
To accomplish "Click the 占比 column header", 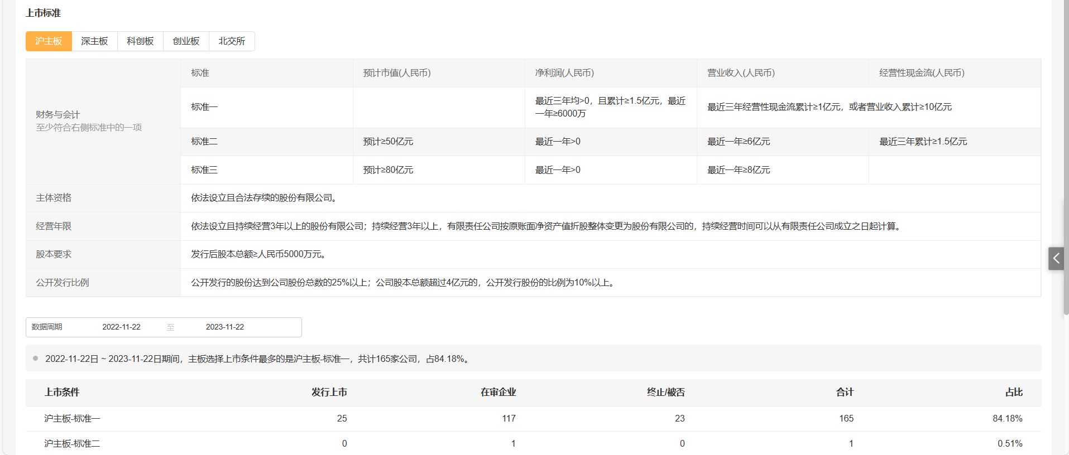I will (1014, 393).
